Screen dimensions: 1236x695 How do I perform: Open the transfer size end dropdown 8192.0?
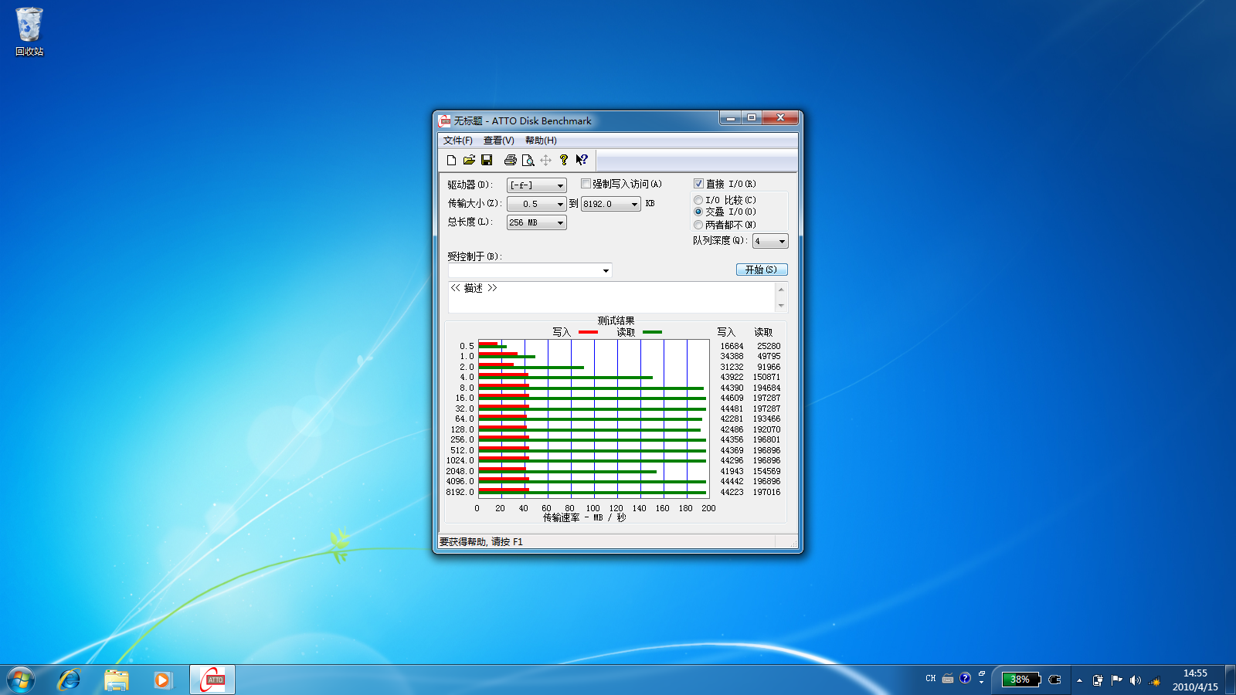(611, 204)
